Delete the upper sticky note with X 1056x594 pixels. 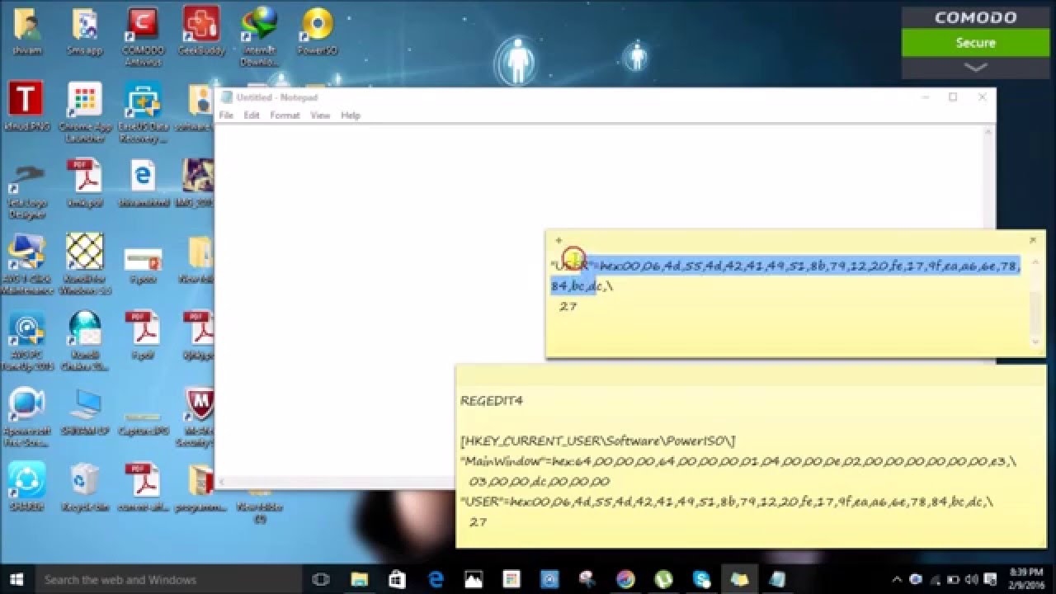click(x=1033, y=240)
